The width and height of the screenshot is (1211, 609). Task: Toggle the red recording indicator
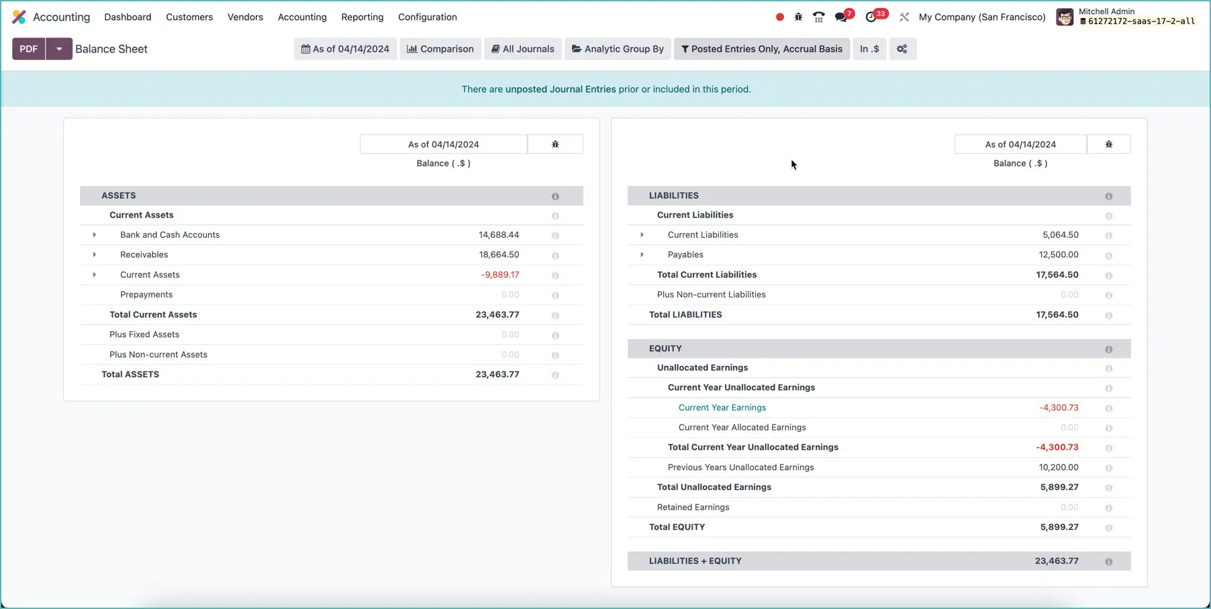coord(779,17)
